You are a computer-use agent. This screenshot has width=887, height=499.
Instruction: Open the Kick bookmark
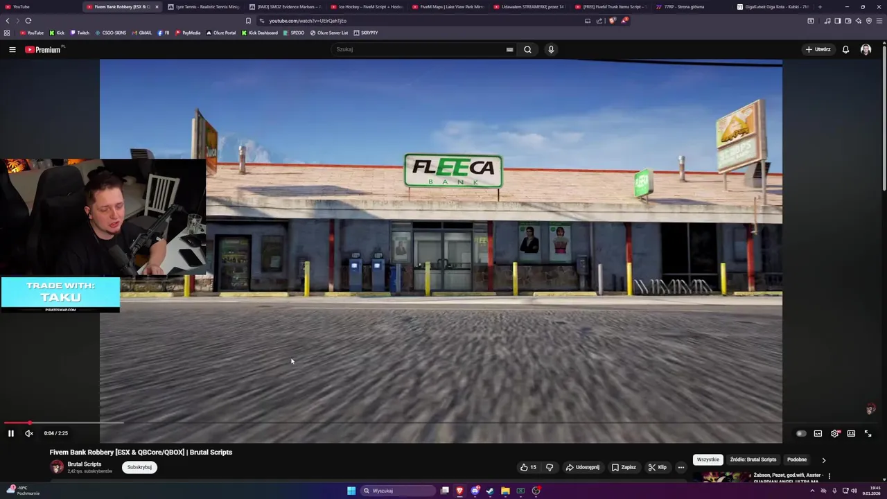pos(57,33)
